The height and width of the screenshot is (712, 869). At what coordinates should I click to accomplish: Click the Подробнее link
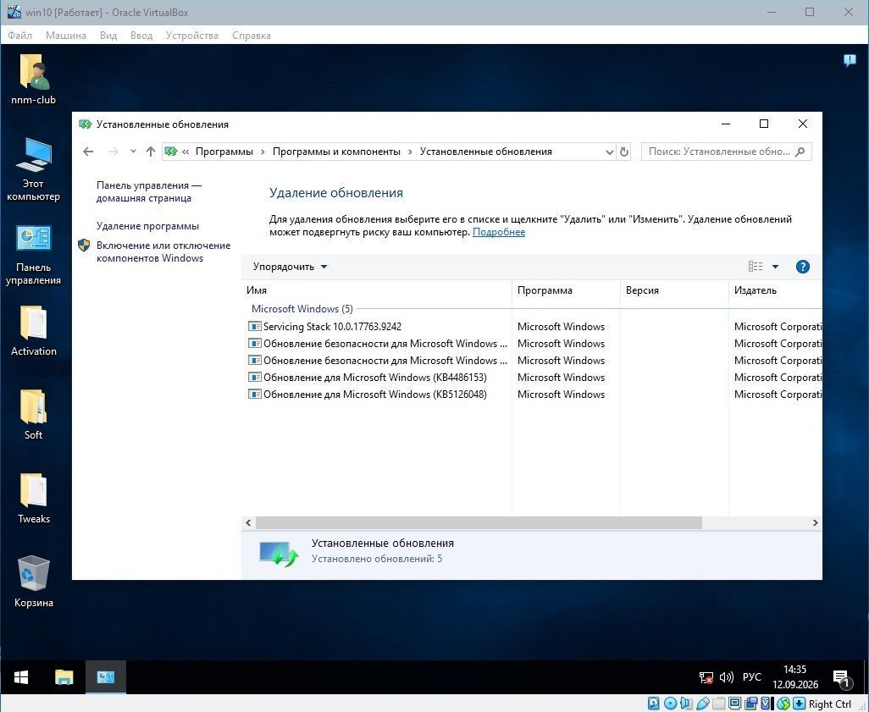pos(499,232)
